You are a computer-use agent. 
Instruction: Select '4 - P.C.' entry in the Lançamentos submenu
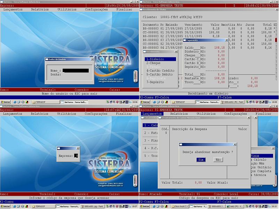coord(150,148)
